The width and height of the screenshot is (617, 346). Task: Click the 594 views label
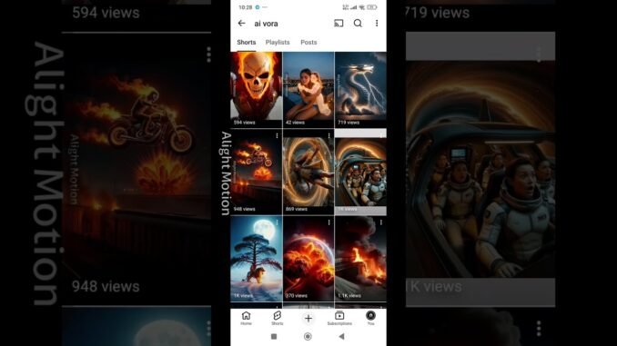click(x=245, y=123)
